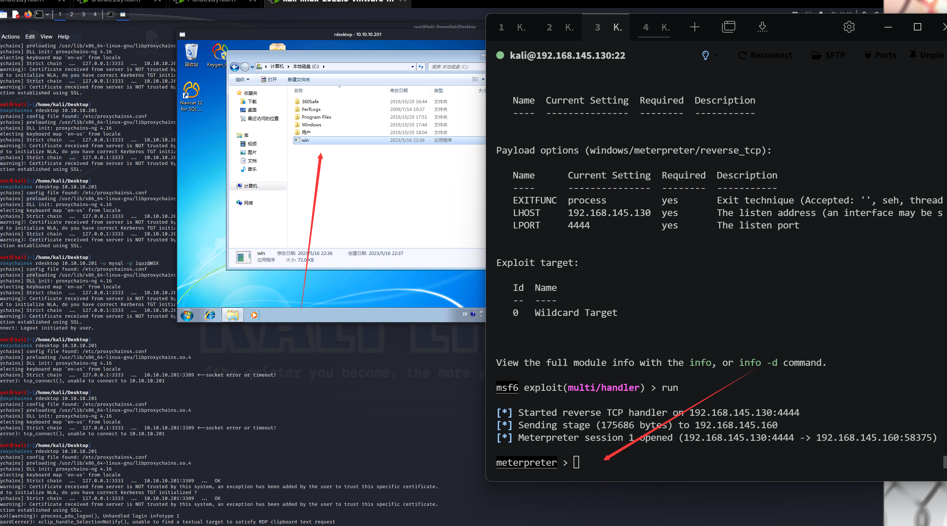Switch to Kali workspace 2
This screenshot has width=947, height=526.
[x=72, y=14]
